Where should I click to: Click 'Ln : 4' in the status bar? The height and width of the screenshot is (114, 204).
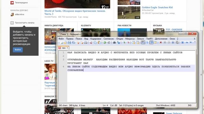coord(106,105)
